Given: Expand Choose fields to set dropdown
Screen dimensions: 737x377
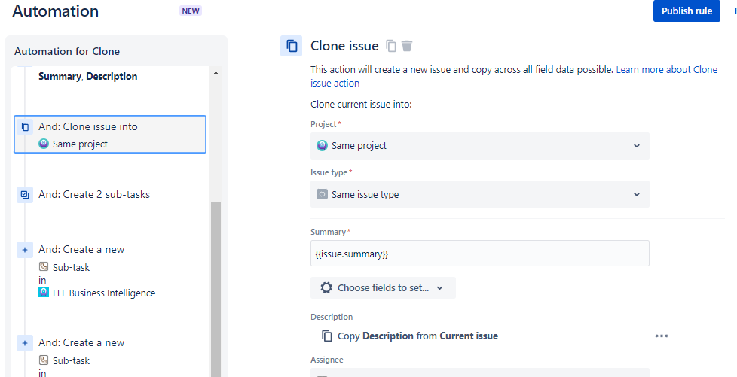Looking at the screenshot, I should [x=383, y=287].
